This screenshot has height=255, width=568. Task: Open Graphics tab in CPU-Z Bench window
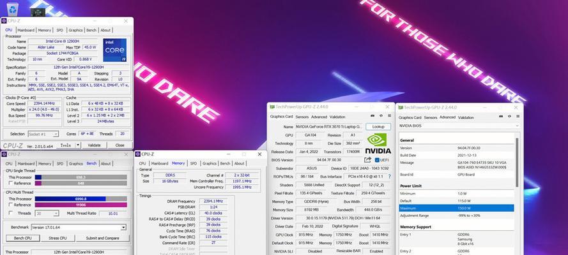pyautogui.click(x=75, y=164)
